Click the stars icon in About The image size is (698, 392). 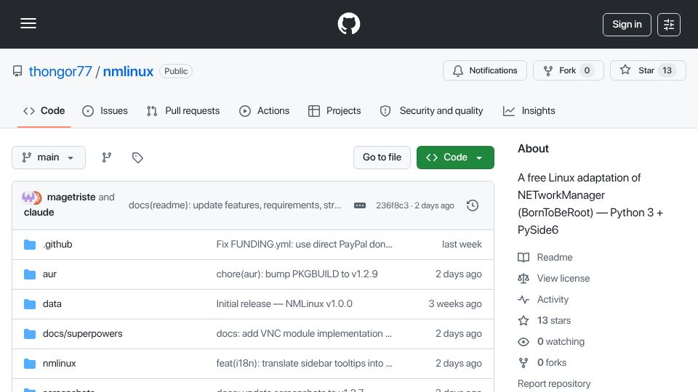(x=523, y=320)
